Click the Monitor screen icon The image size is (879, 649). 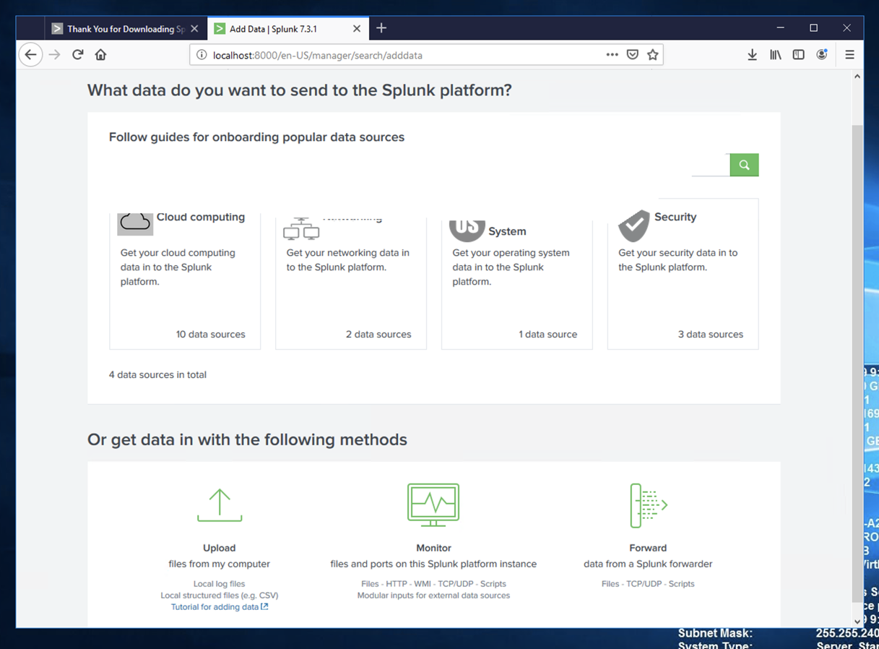433,504
